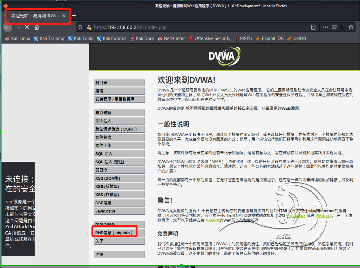
Task: Open the translate page icon
Action: pos(342,27)
